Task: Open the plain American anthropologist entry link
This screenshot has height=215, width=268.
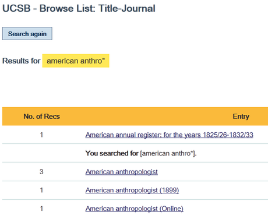Action: [x=122, y=172]
